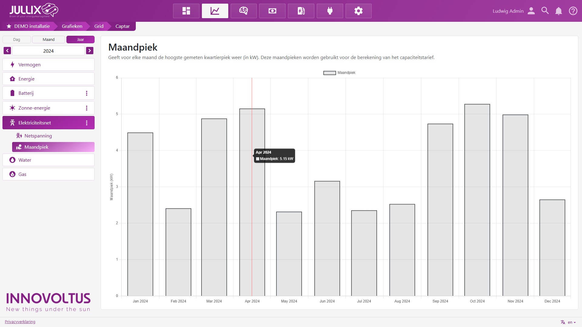Open the power plug icon page
The width and height of the screenshot is (582, 327).
[x=330, y=11]
